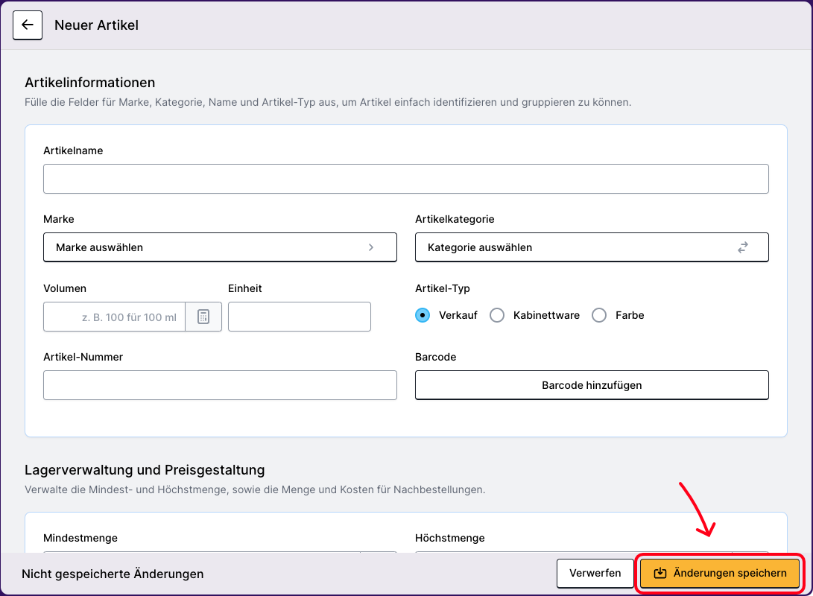Click into the Volumen input field
This screenshot has height=596, width=813.
pyautogui.click(x=115, y=317)
